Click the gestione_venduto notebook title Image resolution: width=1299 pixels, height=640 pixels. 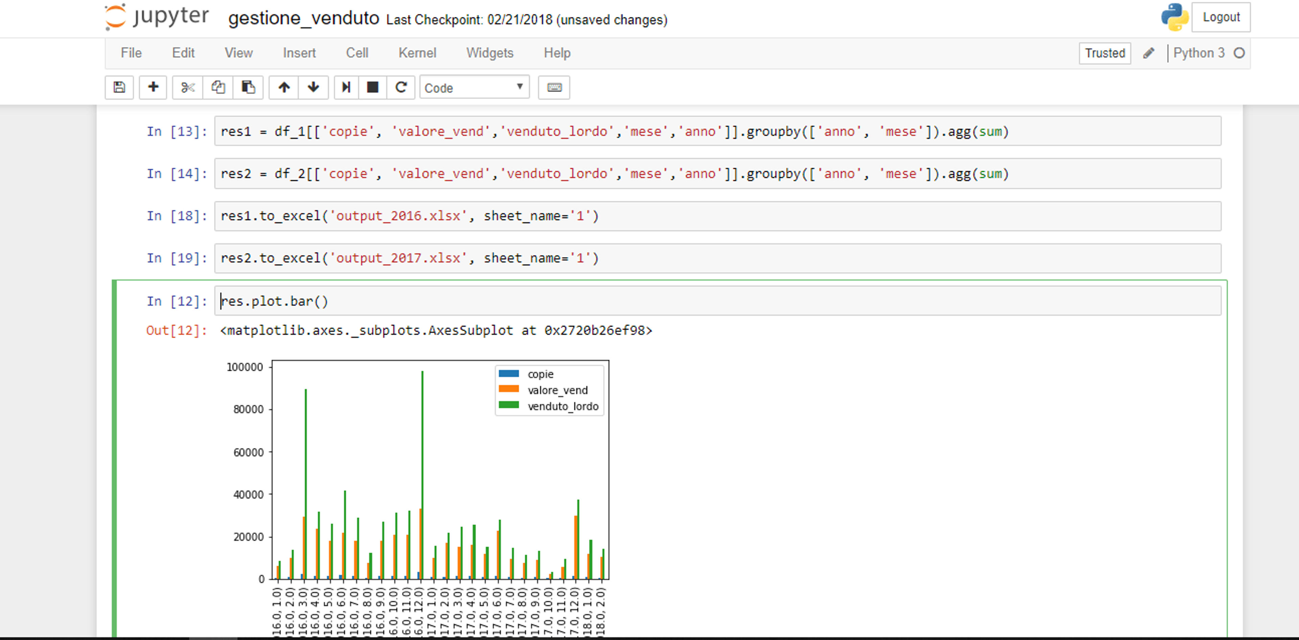click(x=303, y=19)
